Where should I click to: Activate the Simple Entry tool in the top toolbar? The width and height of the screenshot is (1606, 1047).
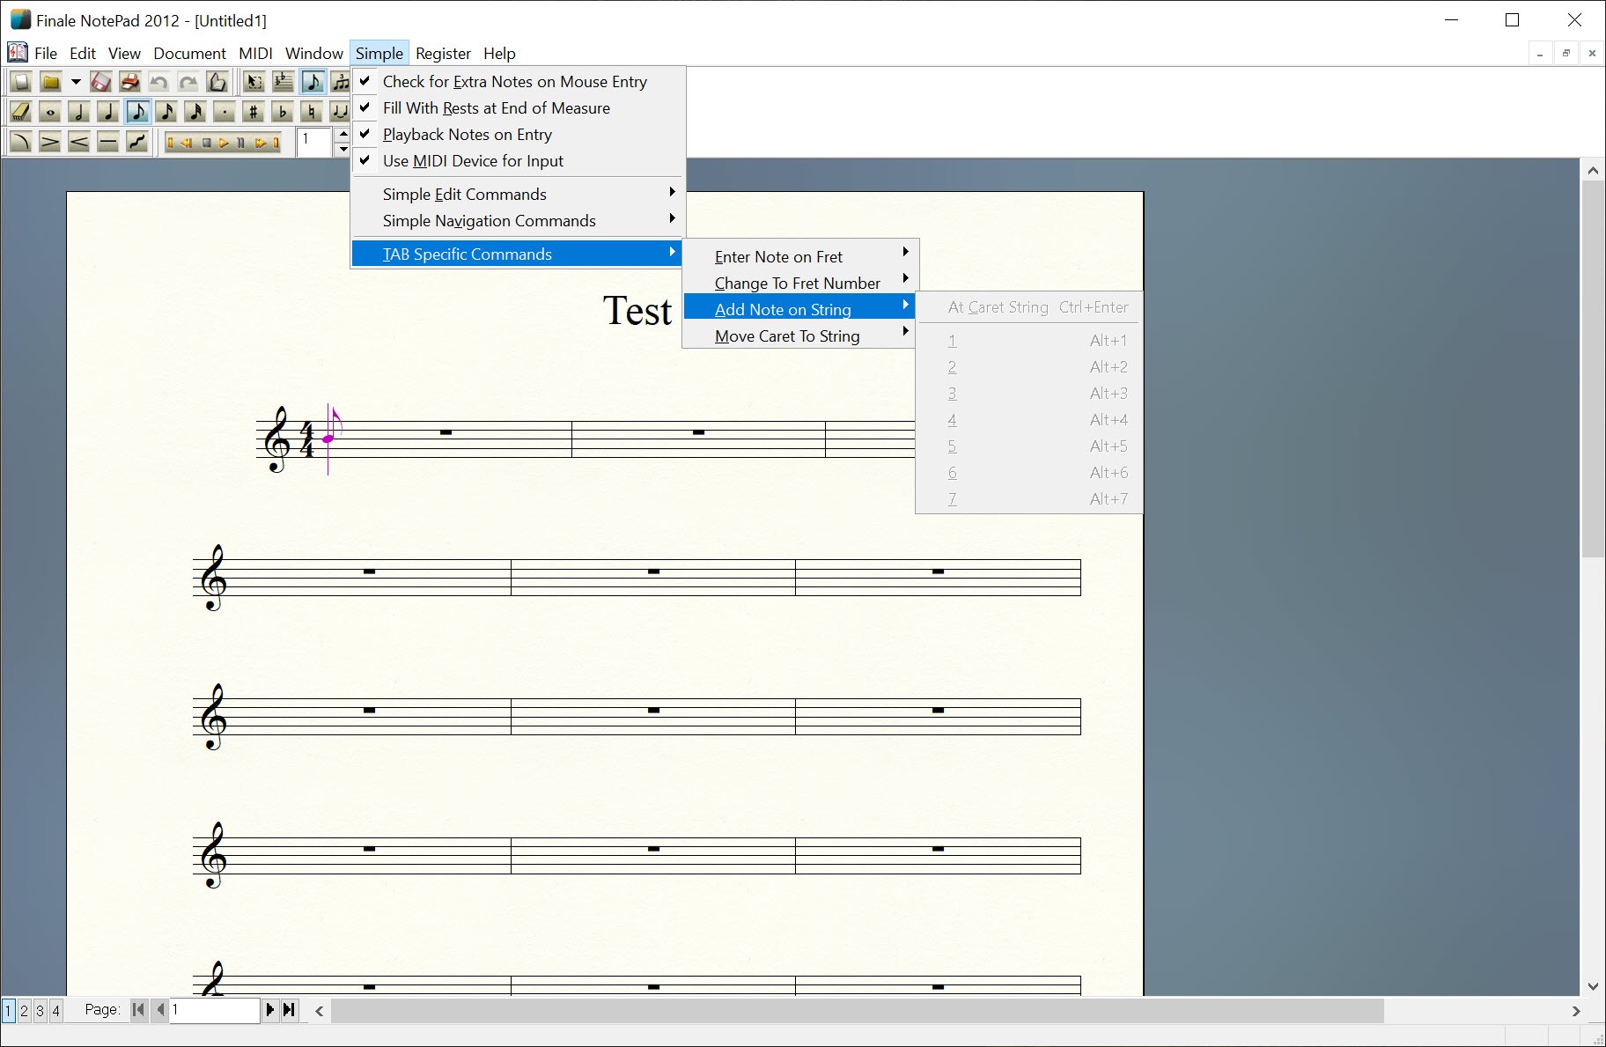pos(312,82)
